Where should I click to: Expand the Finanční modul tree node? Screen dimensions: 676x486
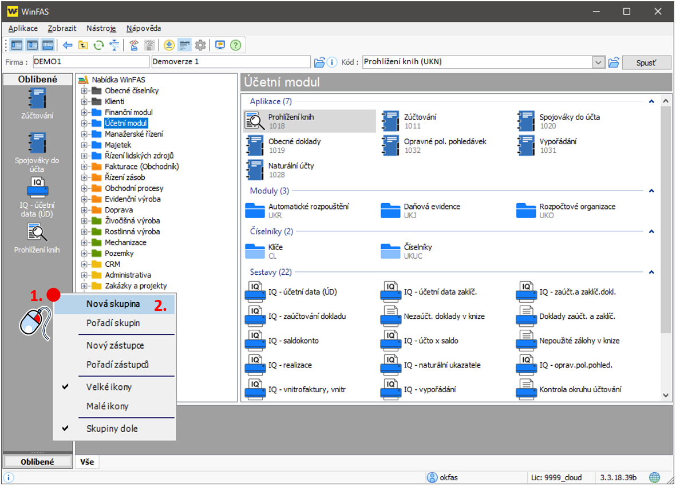click(x=84, y=112)
